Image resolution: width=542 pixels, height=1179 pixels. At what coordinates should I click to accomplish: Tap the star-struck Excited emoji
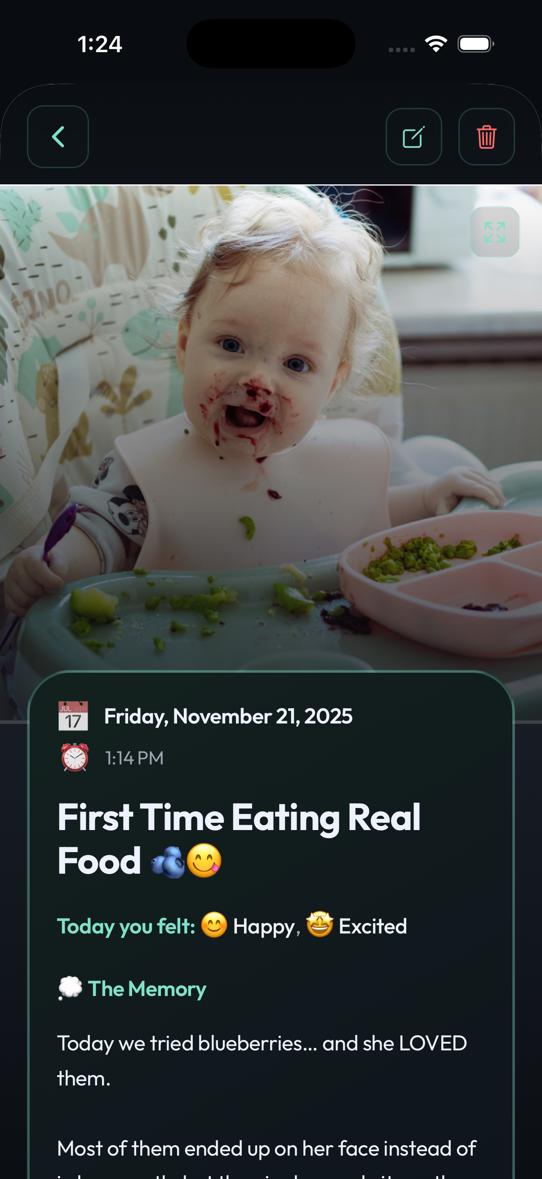[319, 924]
